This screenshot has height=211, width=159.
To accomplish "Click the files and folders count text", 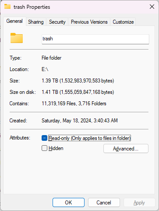I will (74, 104).
